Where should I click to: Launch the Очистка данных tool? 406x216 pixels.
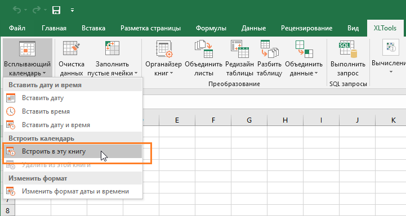pos(72,58)
